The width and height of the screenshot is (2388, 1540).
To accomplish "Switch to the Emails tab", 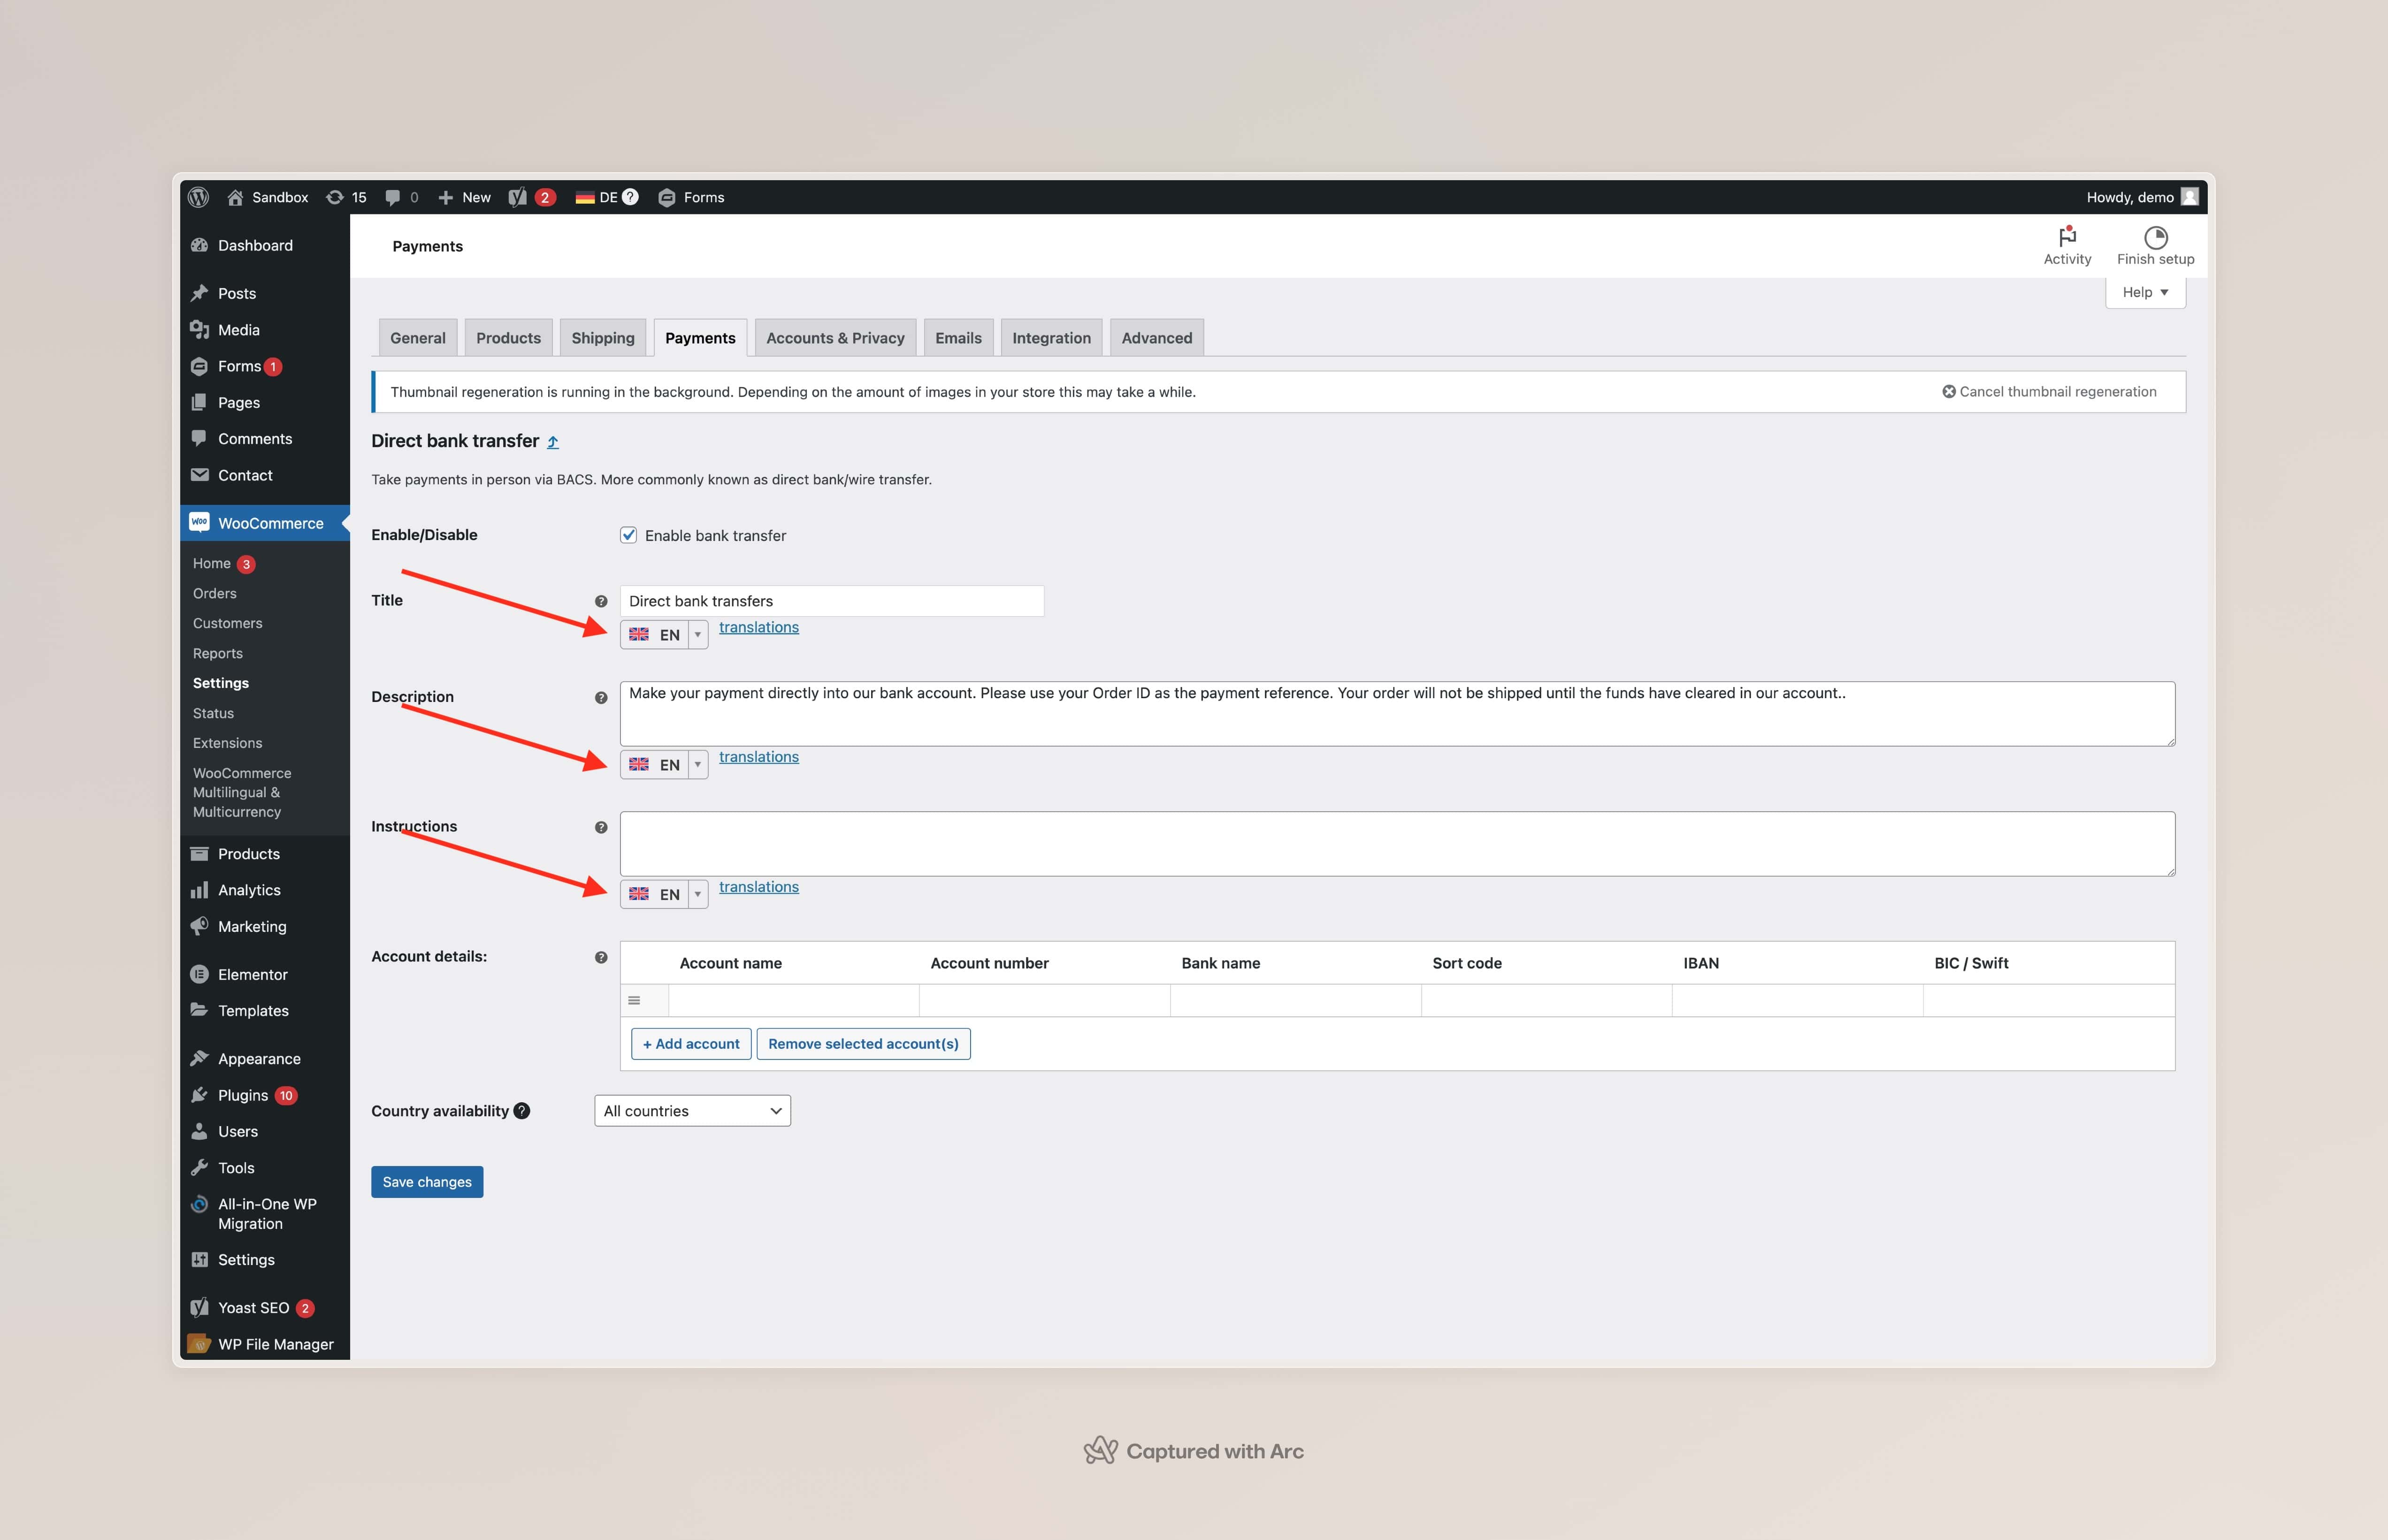I will tap(958, 338).
